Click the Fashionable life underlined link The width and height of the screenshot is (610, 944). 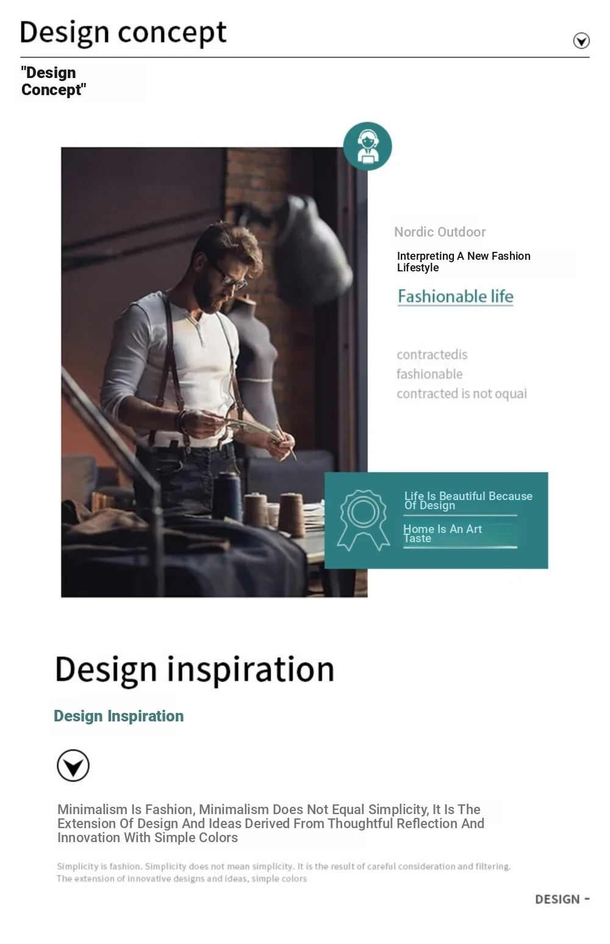coord(456,296)
